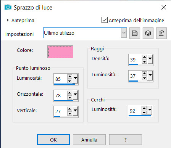Viewport: 171px width, 148px height.
Task: Toggle Anteprima dell'immagine checkbox
Action: click(x=105, y=20)
